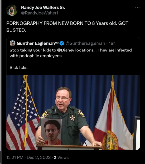Image resolution: width=145 pixels, height=164 pixels.
Task: Open the 2 Views analytics count
Action: pos(61,157)
